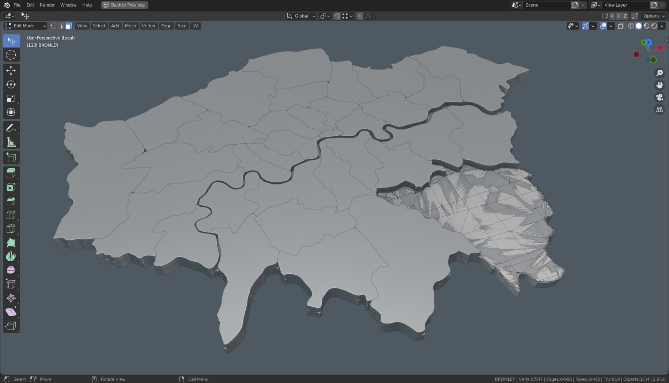This screenshot has height=383, width=669.
Task: Select the Extrude Region tool
Action: click(11, 173)
